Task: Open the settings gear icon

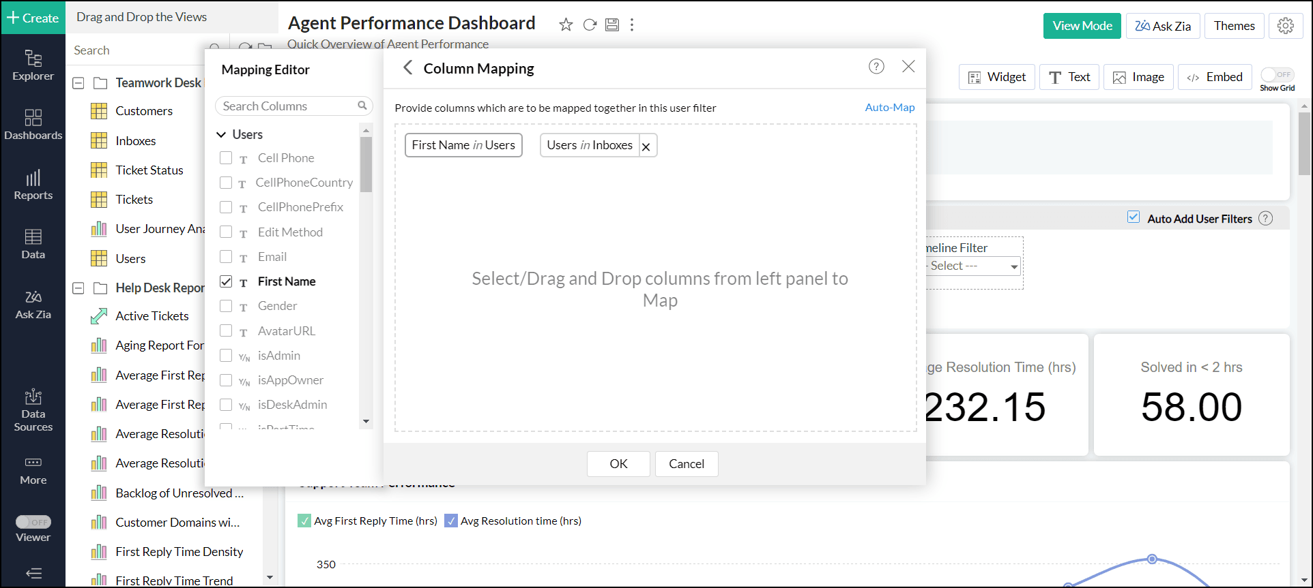Action: pyautogui.click(x=1286, y=26)
